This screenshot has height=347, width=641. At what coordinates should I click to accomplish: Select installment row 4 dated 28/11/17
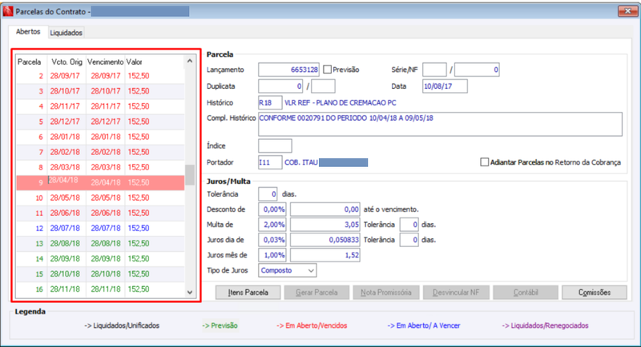pyautogui.click(x=101, y=106)
